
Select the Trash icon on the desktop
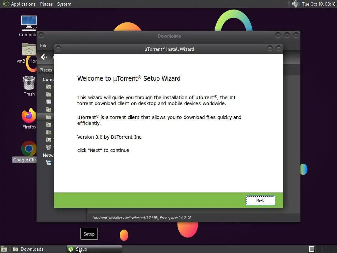click(29, 86)
